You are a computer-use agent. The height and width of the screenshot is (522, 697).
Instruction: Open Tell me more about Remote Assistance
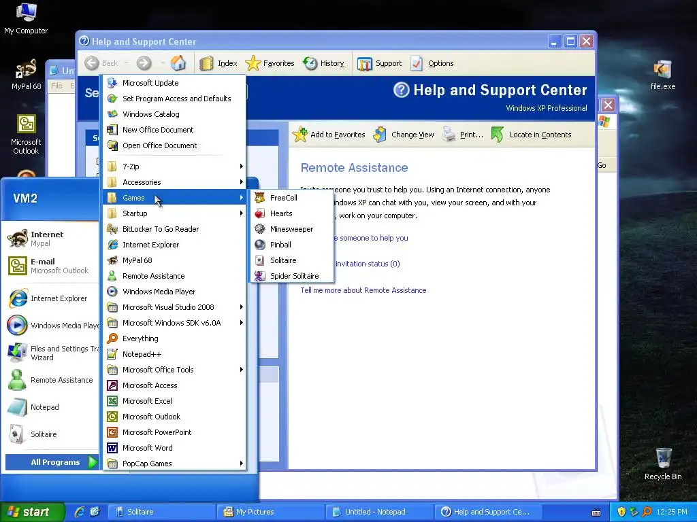[363, 290]
